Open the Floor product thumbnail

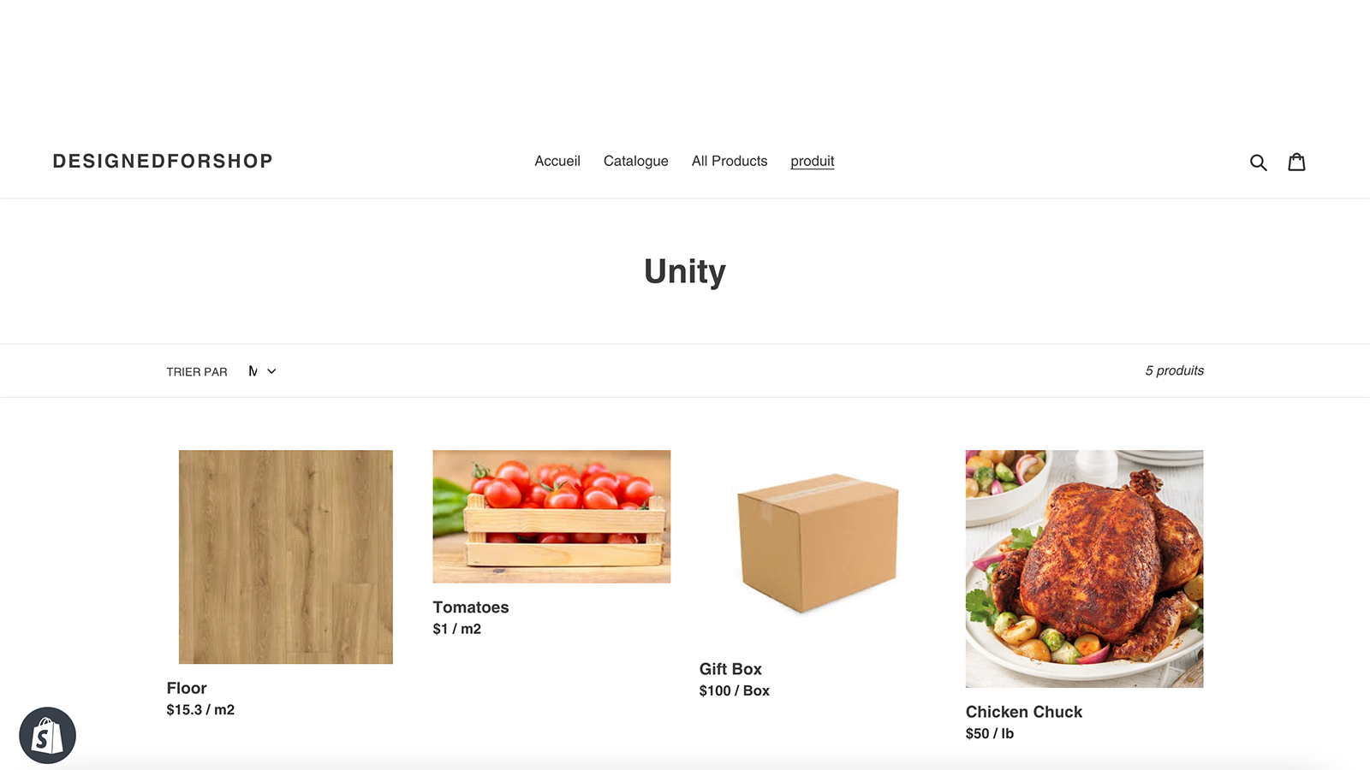[286, 557]
